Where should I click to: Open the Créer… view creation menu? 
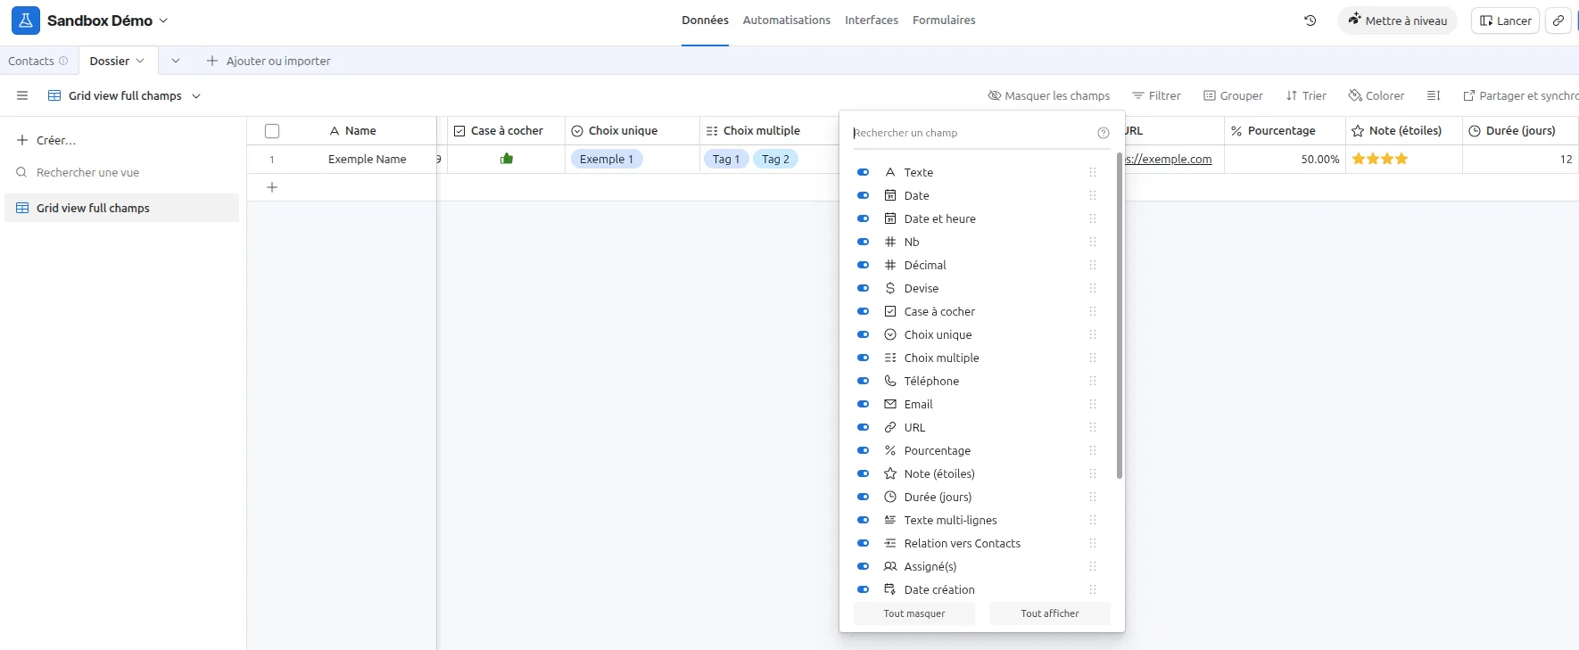pos(46,140)
